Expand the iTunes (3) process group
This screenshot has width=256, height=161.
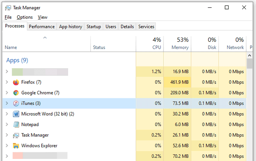(7, 103)
